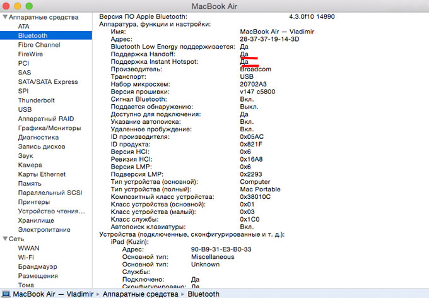Select the Mac Portable value

[260, 189]
